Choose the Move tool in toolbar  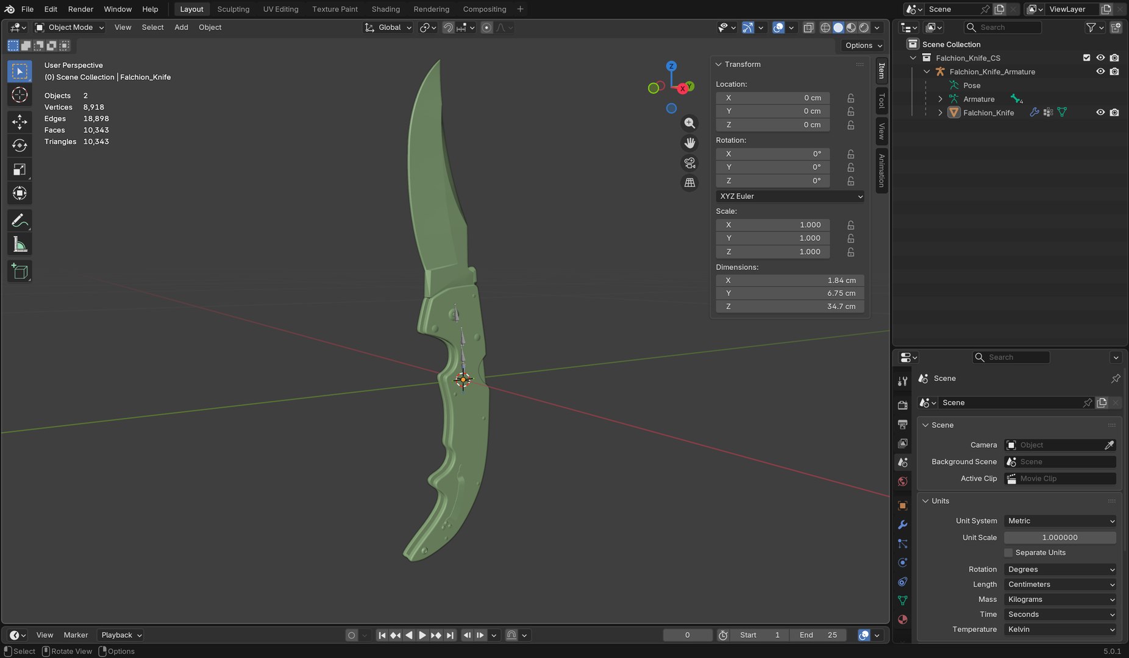click(x=20, y=122)
